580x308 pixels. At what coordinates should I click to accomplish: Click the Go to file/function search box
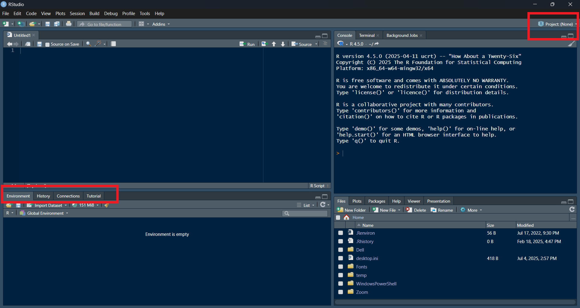click(105, 24)
